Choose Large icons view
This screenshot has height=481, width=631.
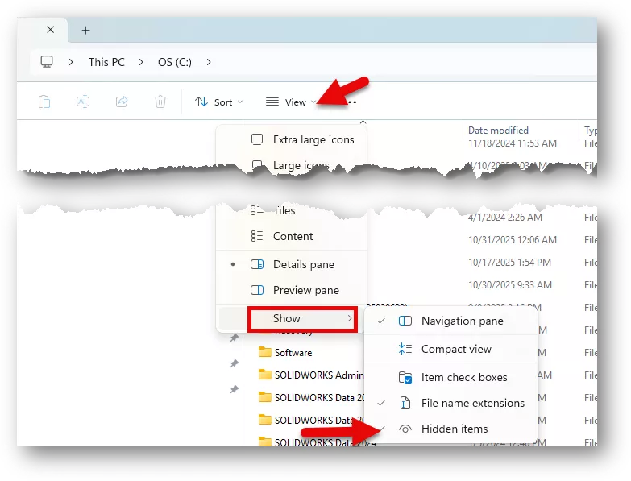[x=292, y=165]
